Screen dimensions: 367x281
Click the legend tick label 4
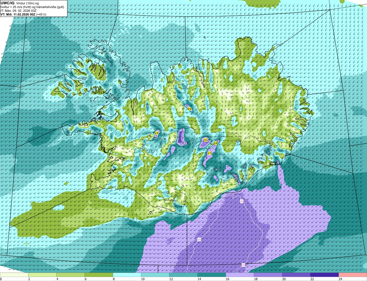click(57, 279)
